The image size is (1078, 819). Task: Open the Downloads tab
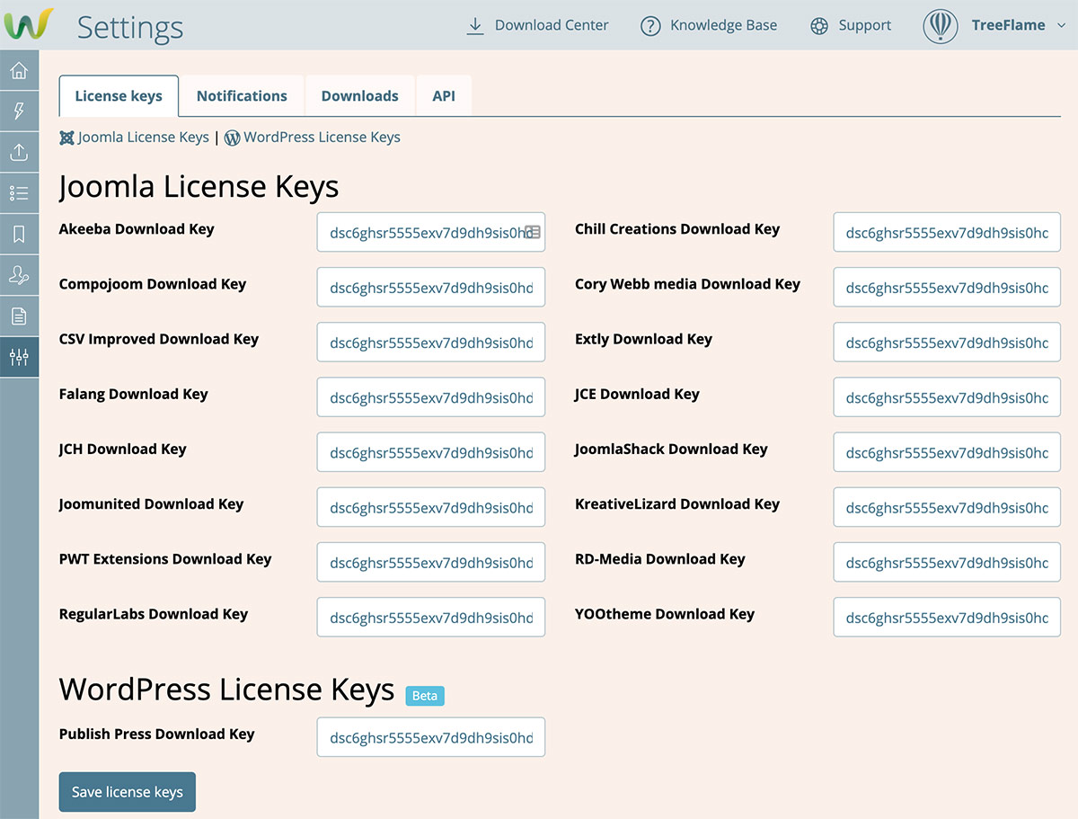click(359, 96)
